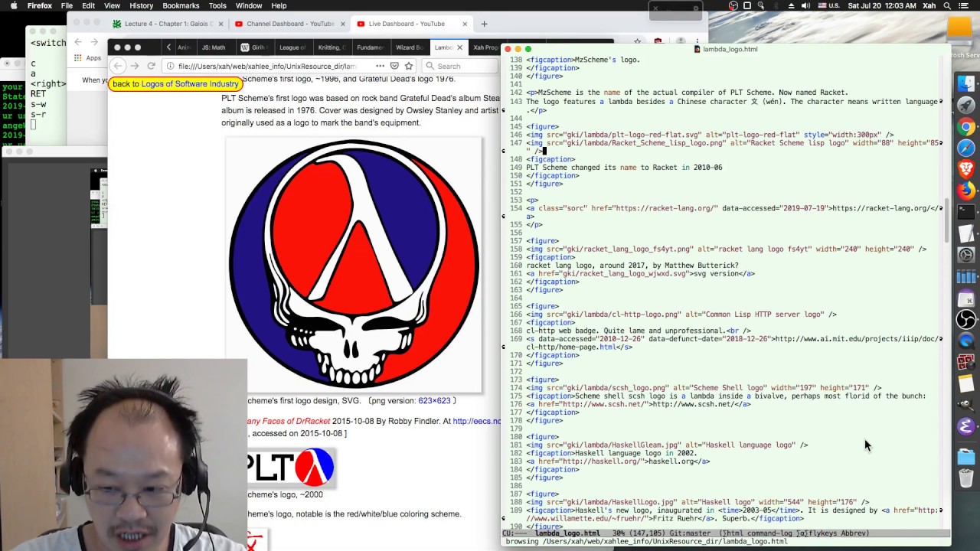The height and width of the screenshot is (551, 980).
Task: Switch to the Wizard Book tab
Action: 410,47
